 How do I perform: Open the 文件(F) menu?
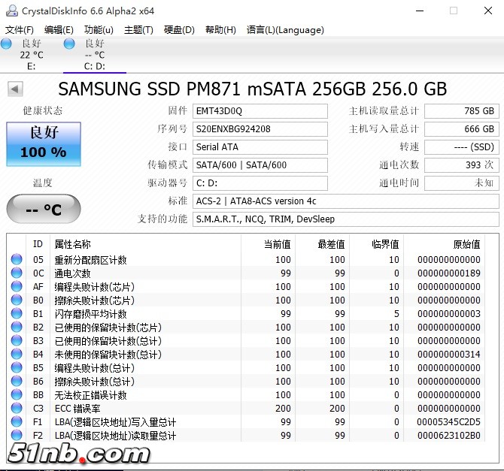click(x=20, y=30)
